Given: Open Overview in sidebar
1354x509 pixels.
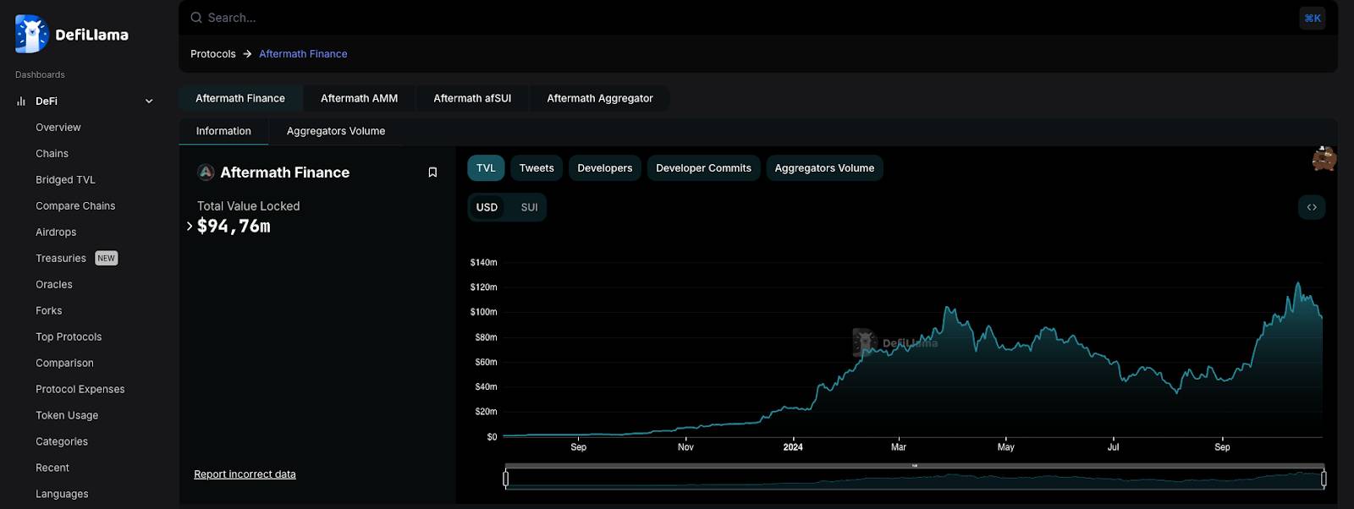Looking at the screenshot, I should [x=58, y=128].
